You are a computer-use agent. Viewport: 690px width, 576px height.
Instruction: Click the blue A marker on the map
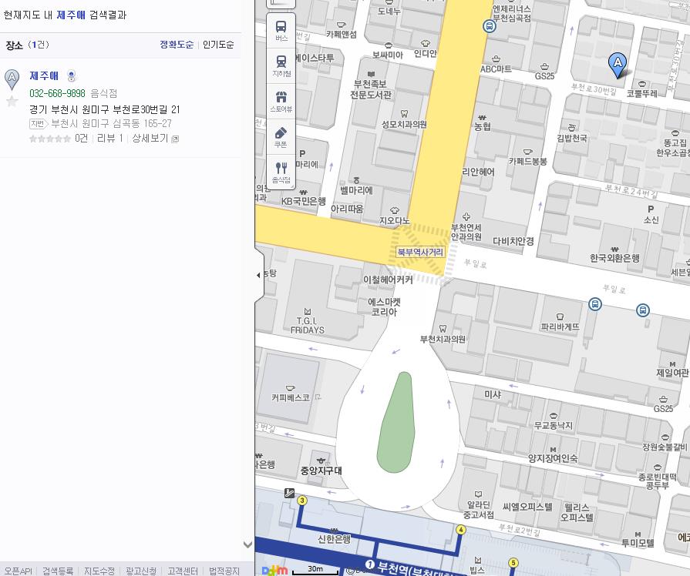(617, 65)
